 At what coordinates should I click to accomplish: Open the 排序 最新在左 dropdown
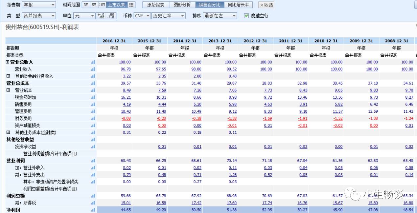220,16
